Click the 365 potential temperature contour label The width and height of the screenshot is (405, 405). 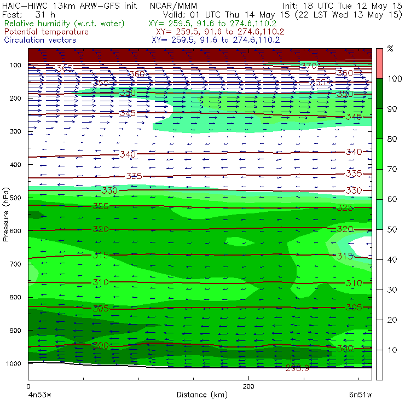click(x=65, y=68)
